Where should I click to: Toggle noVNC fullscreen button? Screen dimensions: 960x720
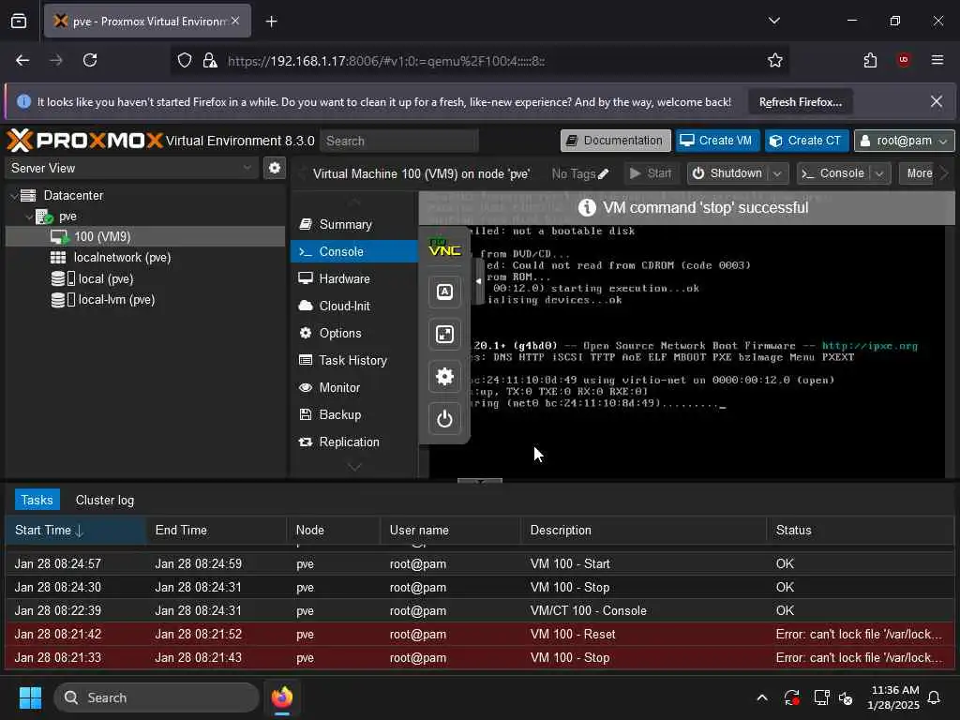point(444,335)
